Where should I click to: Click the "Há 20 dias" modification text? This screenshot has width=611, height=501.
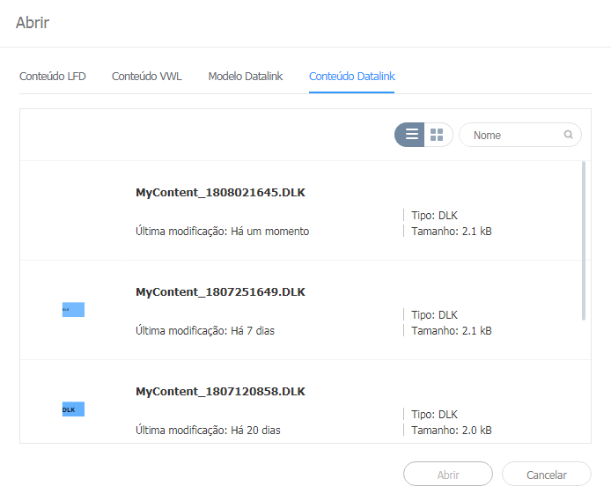tap(261, 431)
